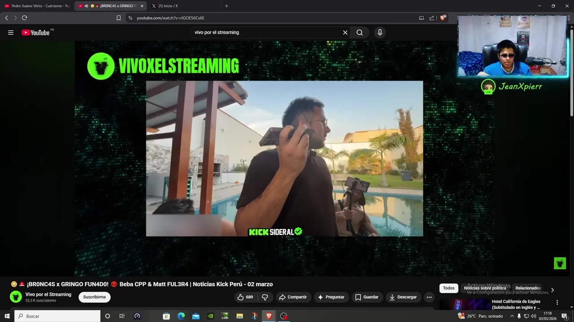
Task: Open Task View on the taskbar
Action: (122, 316)
